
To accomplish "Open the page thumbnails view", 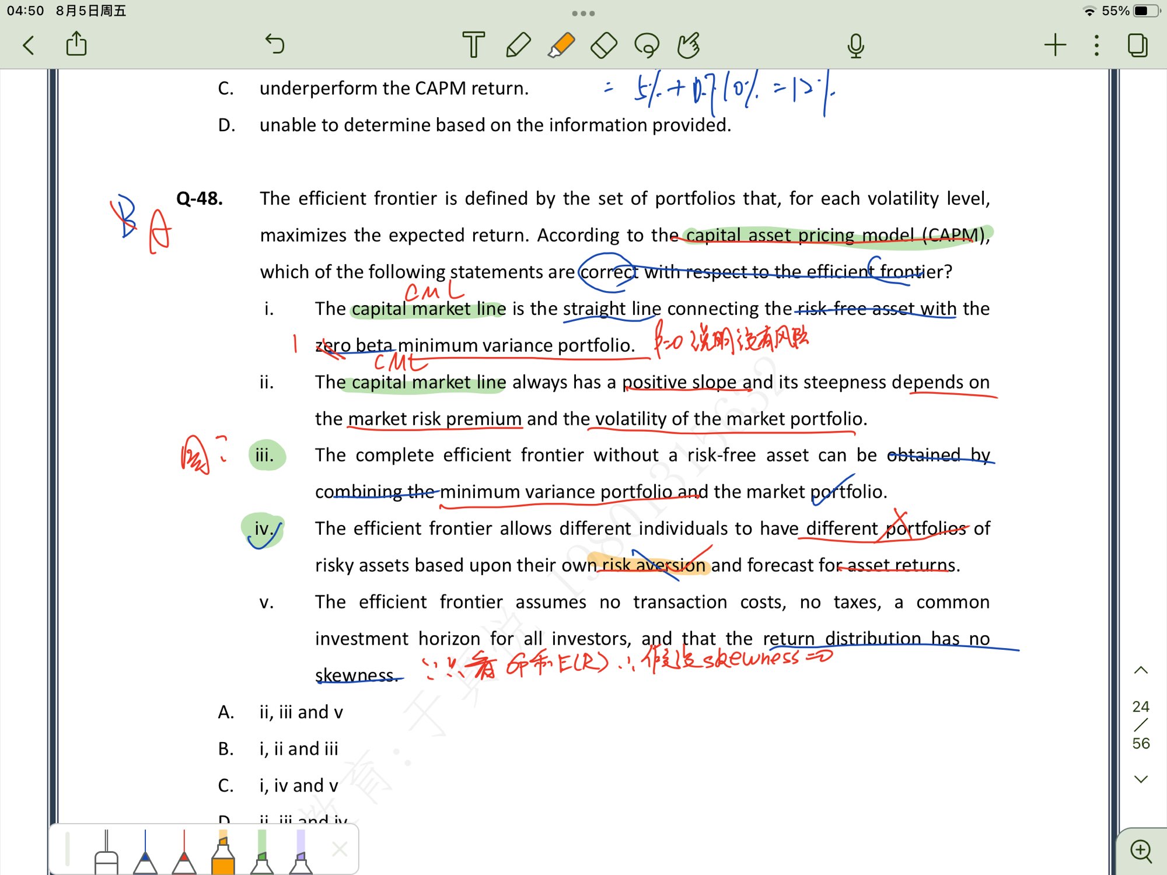I will 1137,45.
